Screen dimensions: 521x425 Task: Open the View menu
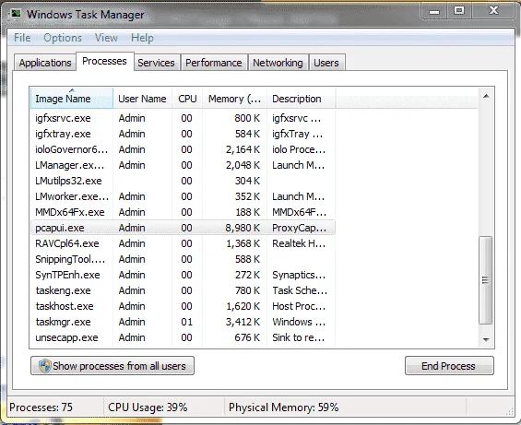pyautogui.click(x=106, y=38)
